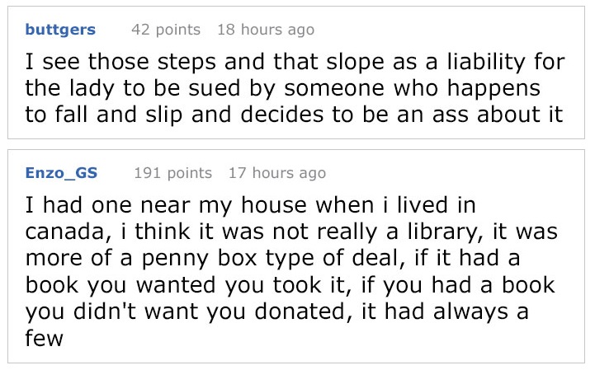This screenshot has height=370, width=595.
Task: Click the trailing word few at comment end
Action: pyautogui.click(x=44, y=338)
